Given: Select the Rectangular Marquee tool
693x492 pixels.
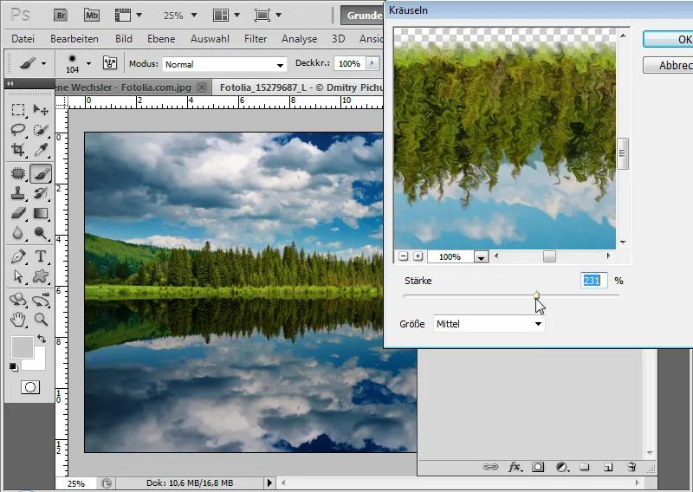Looking at the screenshot, I should pyautogui.click(x=18, y=110).
